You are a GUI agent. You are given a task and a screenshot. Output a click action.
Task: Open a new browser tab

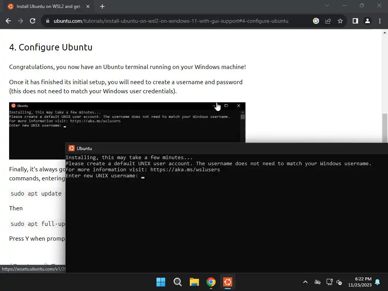102,6
